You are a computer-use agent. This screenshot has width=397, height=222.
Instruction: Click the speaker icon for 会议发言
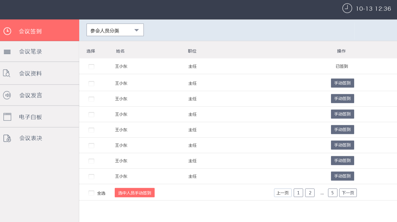[7, 95]
